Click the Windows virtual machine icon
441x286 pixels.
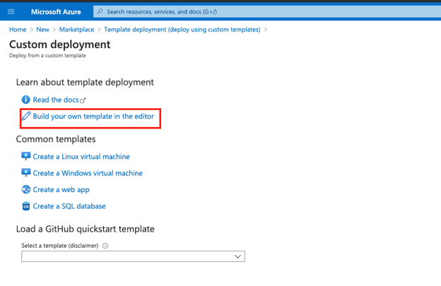pos(26,173)
